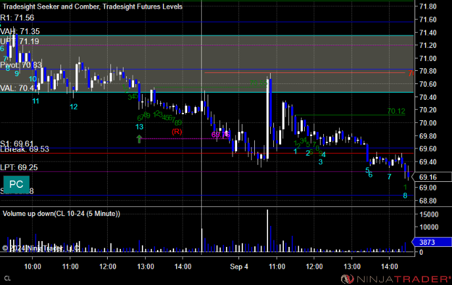Click 71.20 on the price axis

[428, 45]
